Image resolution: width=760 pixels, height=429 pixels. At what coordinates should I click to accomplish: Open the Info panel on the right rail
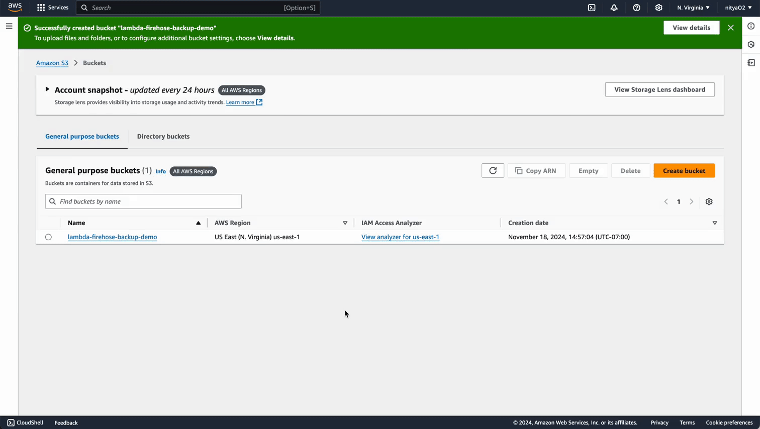tap(751, 26)
